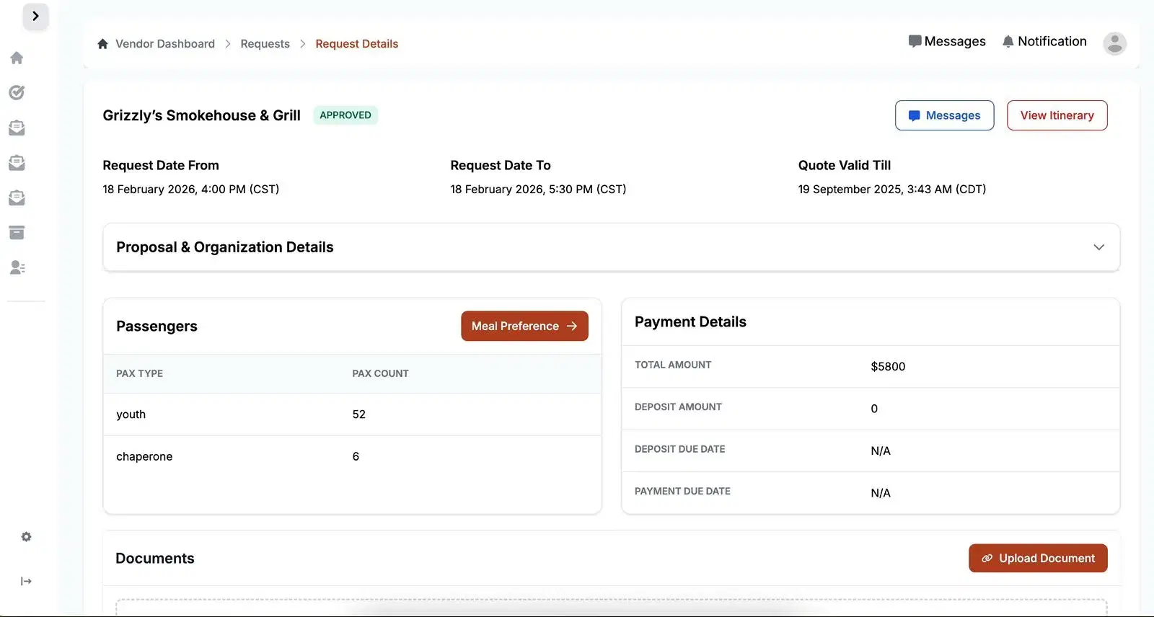Click the Payment Due Date N/A value

[x=881, y=493]
